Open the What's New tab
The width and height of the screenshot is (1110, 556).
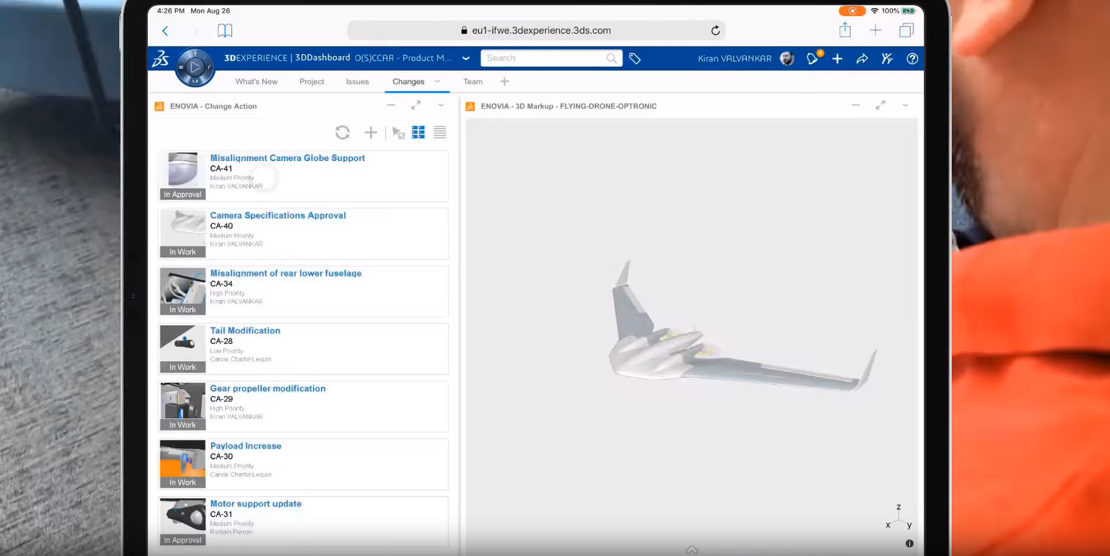pos(256,81)
